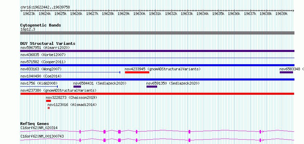Click the RefSeq Genes track title

tap(35, 124)
